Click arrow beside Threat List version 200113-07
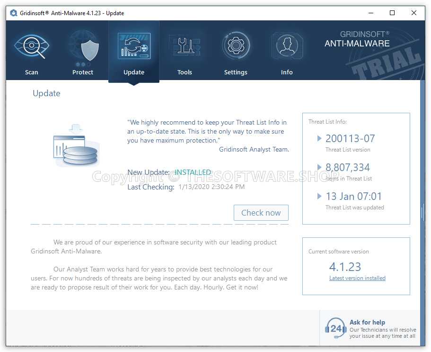431x352 pixels. click(x=319, y=138)
